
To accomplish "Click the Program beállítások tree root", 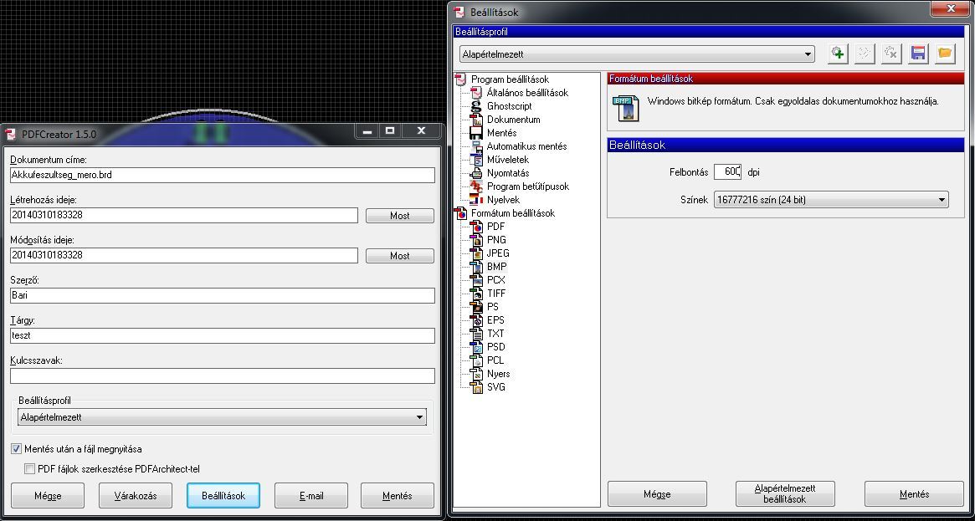I will click(x=510, y=79).
